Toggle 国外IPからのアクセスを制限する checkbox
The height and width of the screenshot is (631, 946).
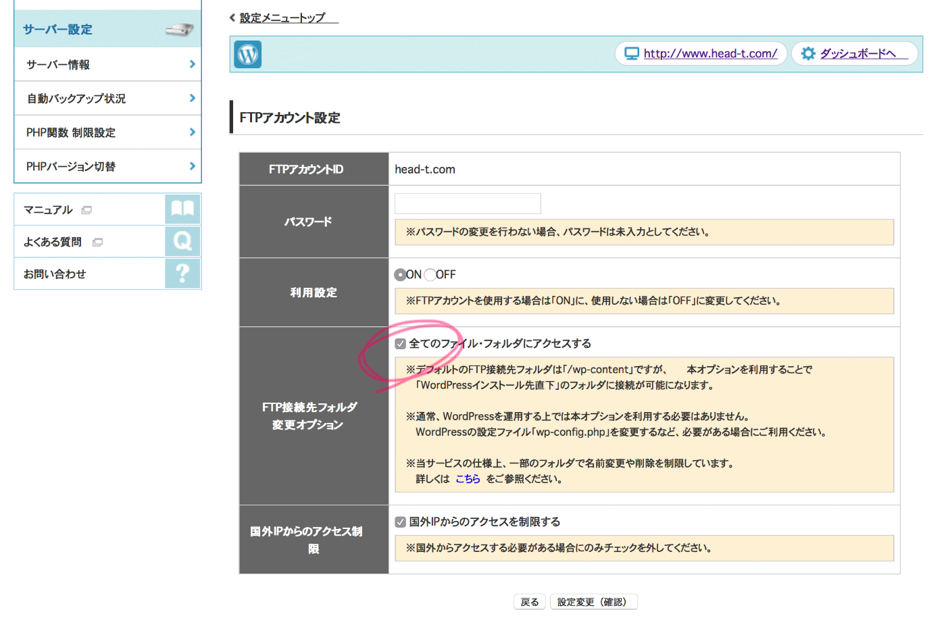click(x=401, y=522)
